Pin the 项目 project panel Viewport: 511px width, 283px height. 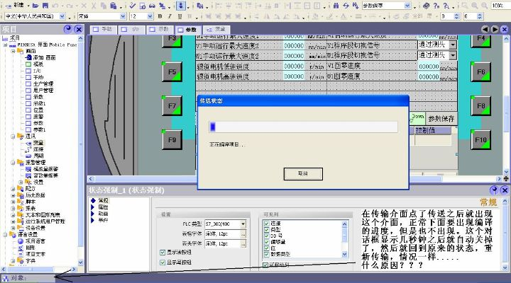(x=68, y=29)
